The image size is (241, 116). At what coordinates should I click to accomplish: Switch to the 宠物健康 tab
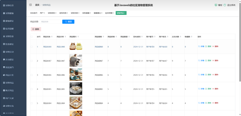(x=86, y=13)
